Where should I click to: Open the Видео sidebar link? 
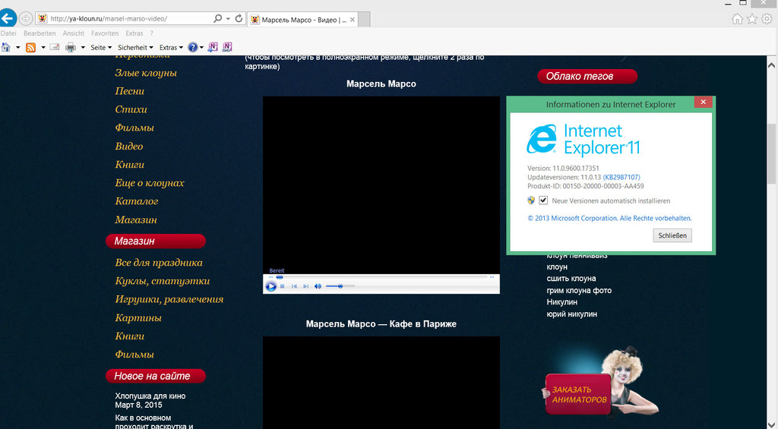pyautogui.click(x=129, y=147)
